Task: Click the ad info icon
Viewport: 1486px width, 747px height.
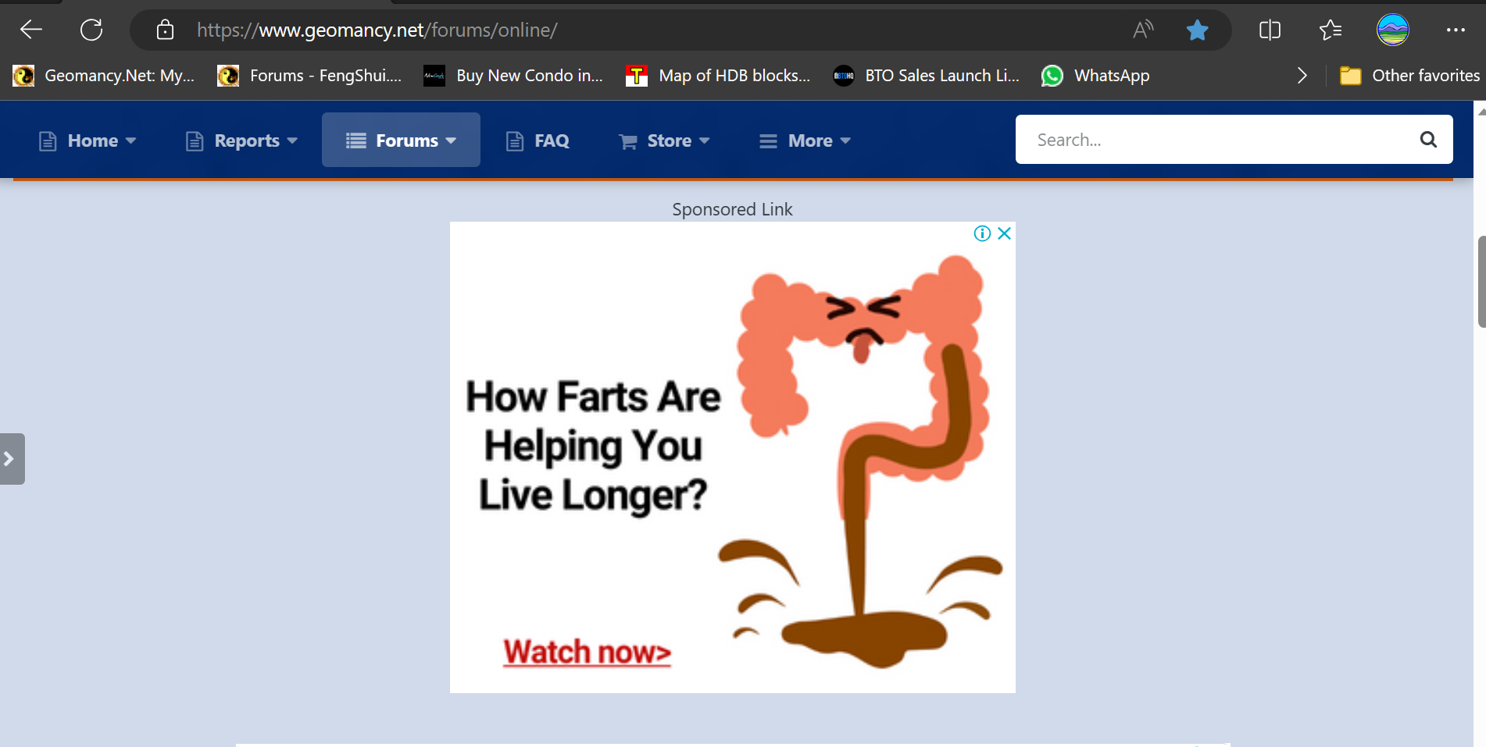Action: coord(982,233)
